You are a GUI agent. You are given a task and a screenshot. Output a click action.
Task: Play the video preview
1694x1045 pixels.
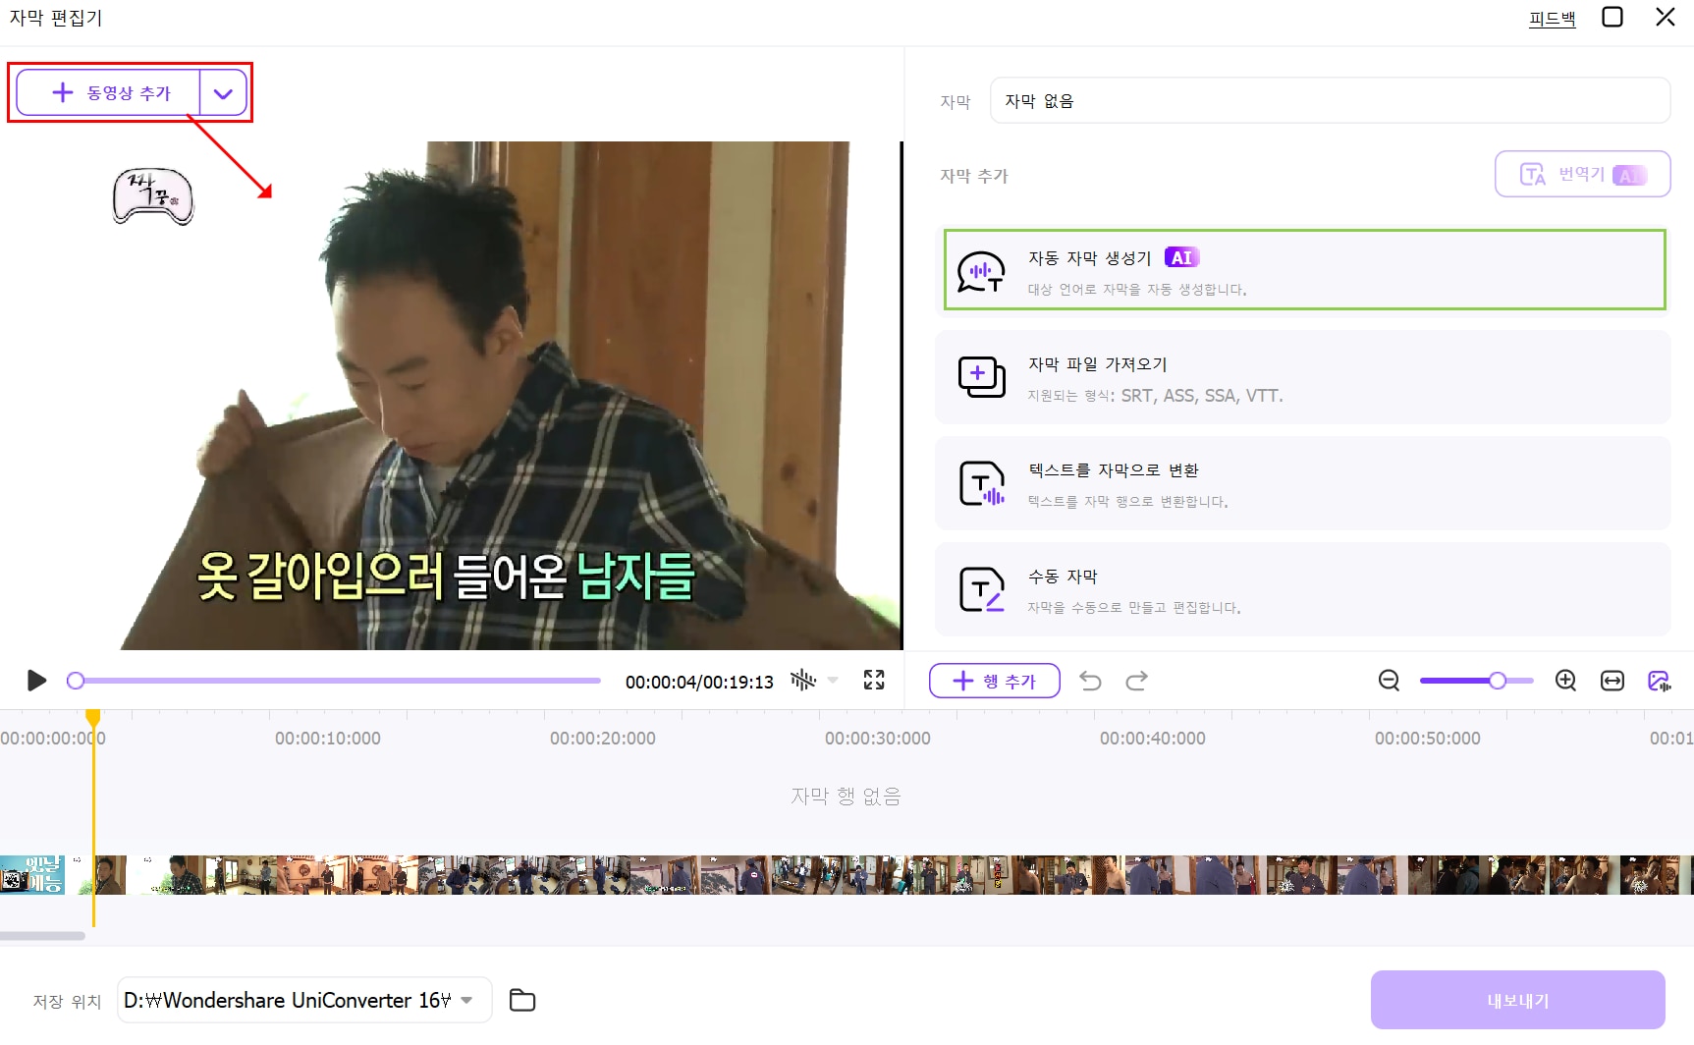point(36,680)
